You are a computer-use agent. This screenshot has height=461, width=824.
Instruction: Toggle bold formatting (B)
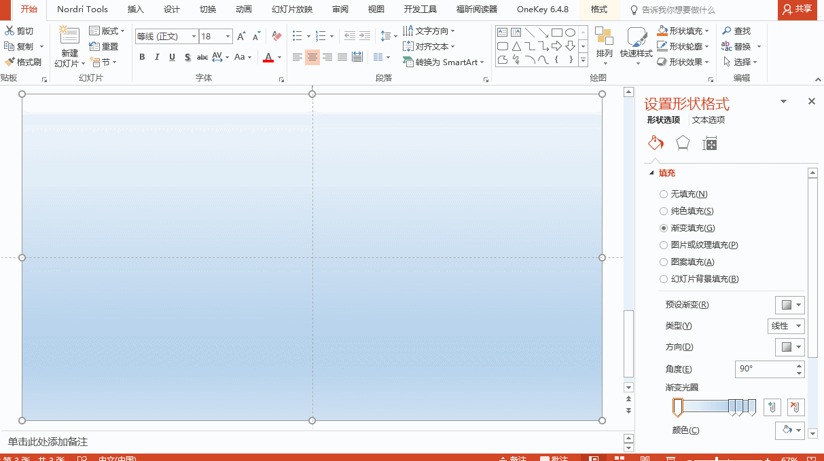click(142, 57)
